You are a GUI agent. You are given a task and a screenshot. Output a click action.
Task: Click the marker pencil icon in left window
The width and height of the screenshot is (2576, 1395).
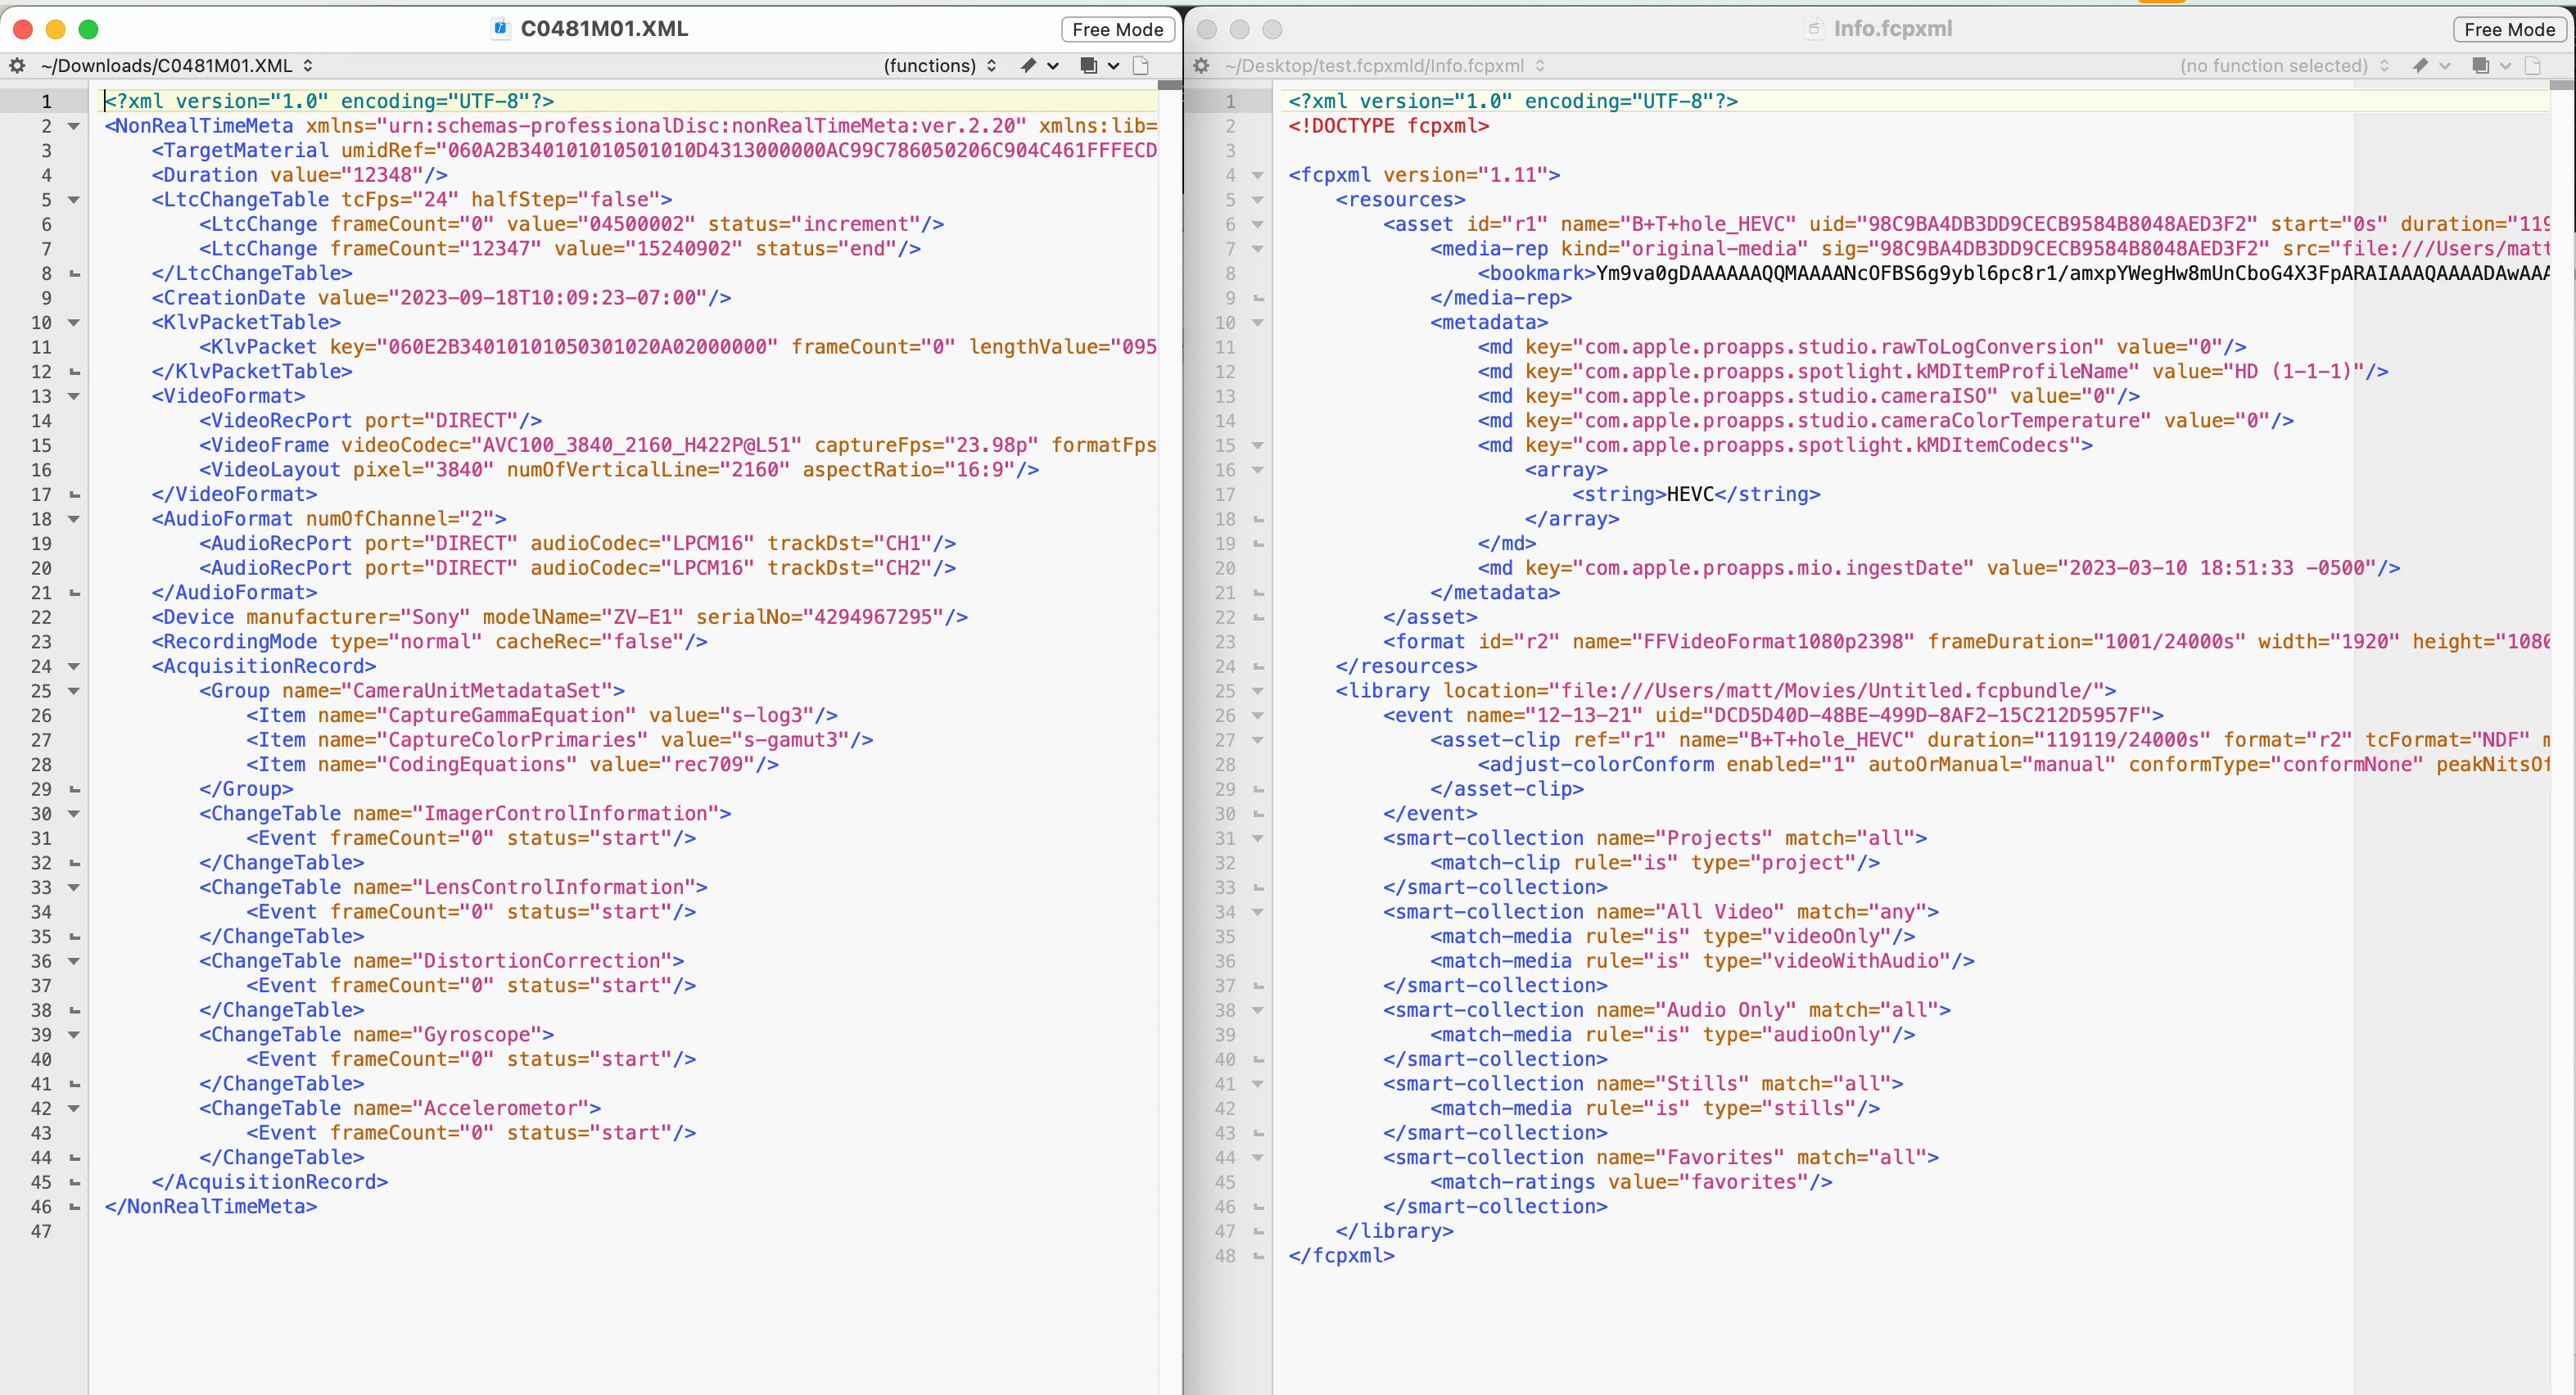pyautogui.click(x=1028, y=66)
